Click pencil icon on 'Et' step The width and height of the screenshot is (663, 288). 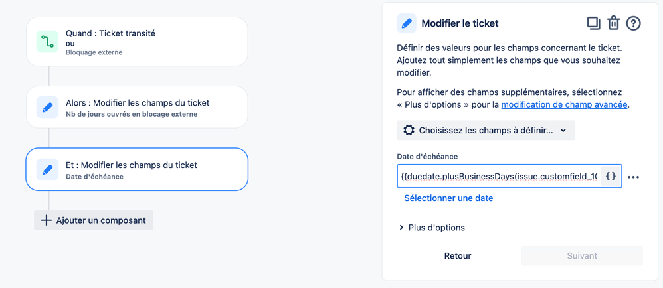pos(47,169)
